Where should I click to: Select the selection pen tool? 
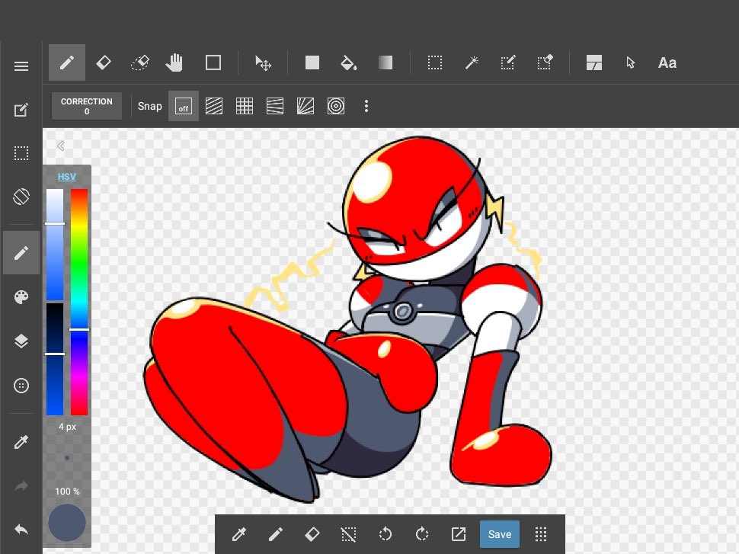tap(508, 62)
